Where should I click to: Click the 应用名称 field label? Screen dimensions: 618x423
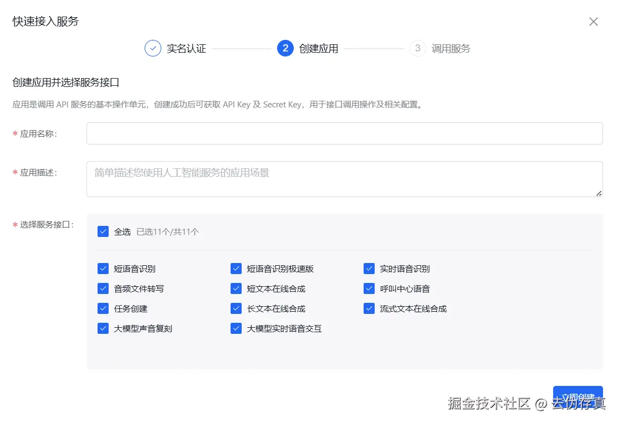click(x=38, y=134)
